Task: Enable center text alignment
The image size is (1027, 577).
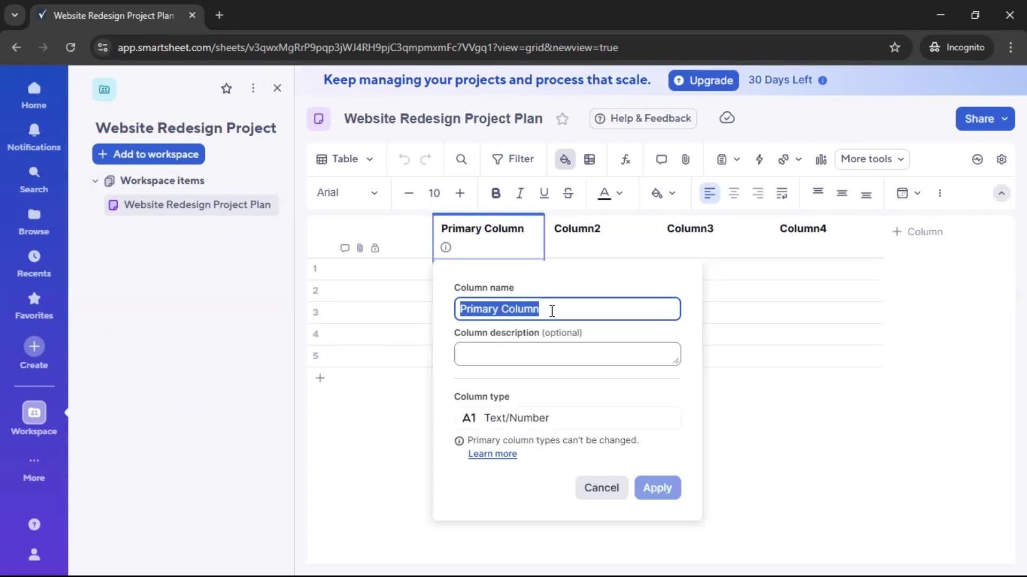Action: click(734, 193)
